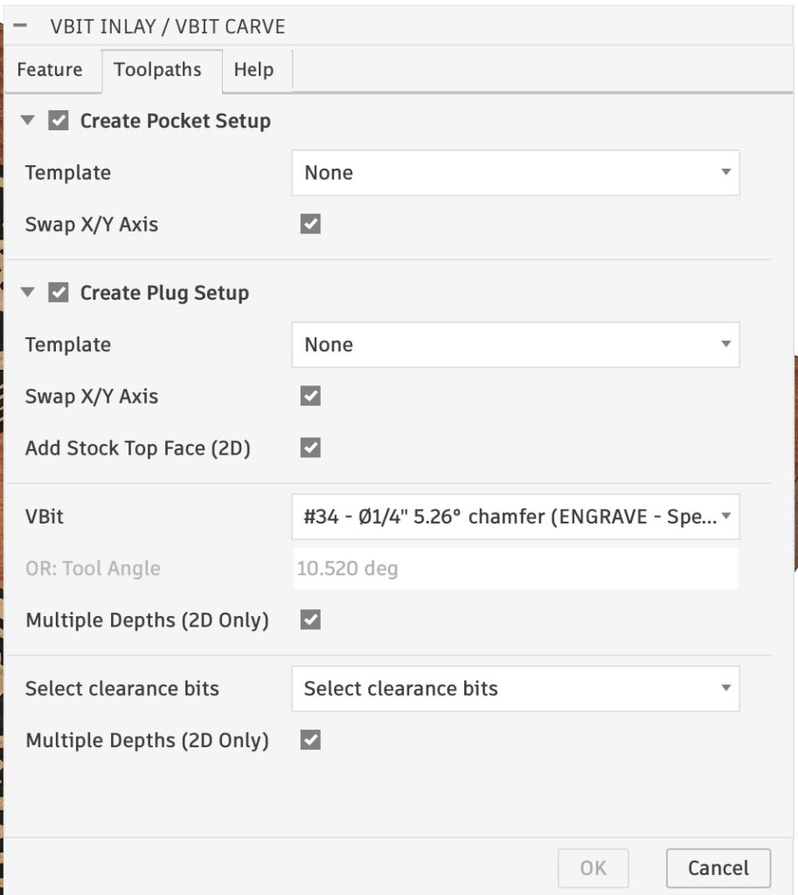Image resolution: width=798 pixels, height=895 pixels.
Task: Collapse the dialog with the minus icon
Action: click(20, 25)
